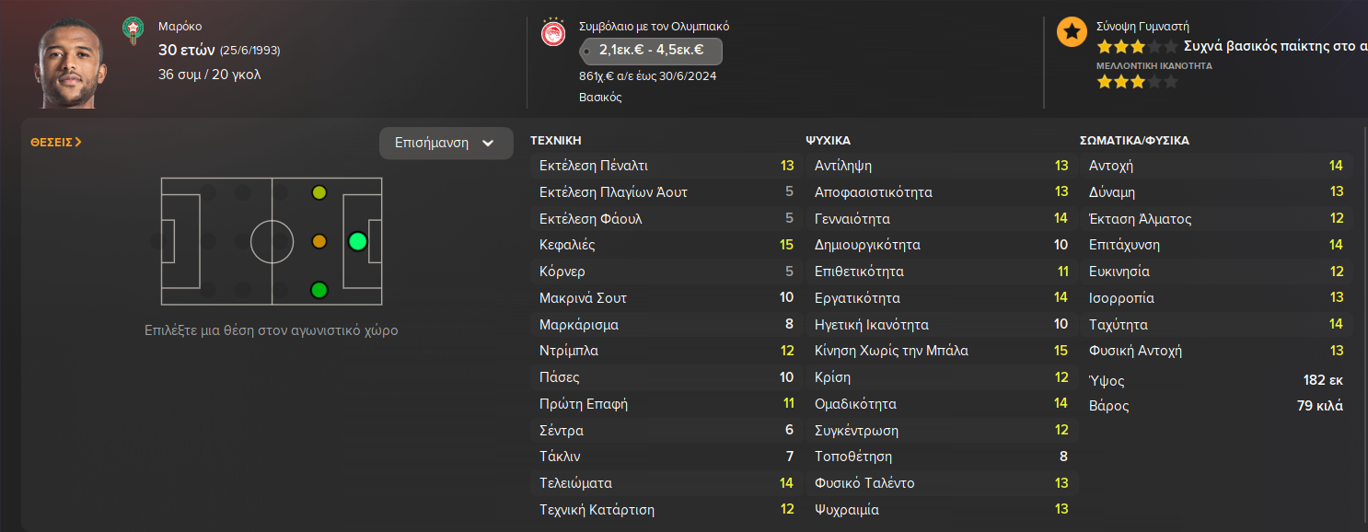This screenshot has height=532, width=1368.
Task: Click the Olympiacos club crest
Action: pyautogui.click(x=553, y=34)
